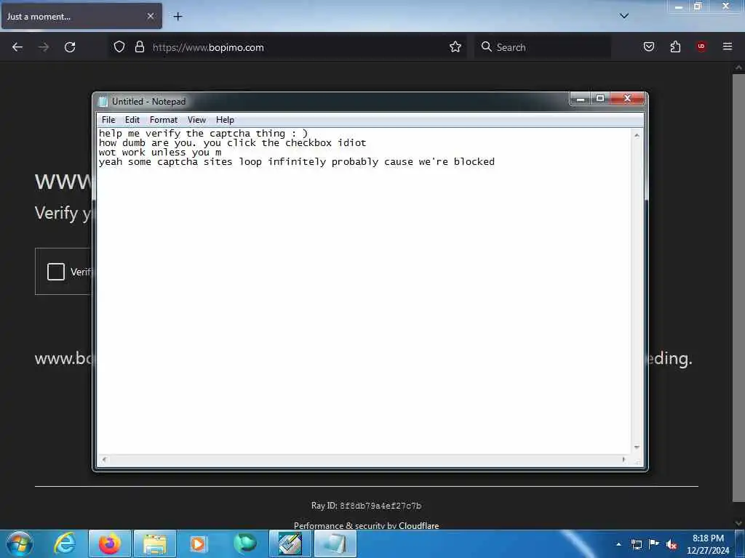Show hidden tray icons arrow
745x558 pixels.
(x=618, y=544)
